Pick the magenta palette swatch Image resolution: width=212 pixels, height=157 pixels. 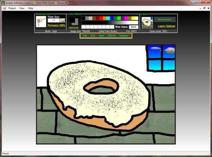126,18
